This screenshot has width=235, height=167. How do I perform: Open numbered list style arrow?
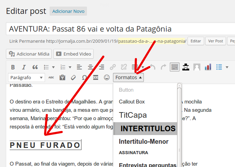(x=70, y=67)
